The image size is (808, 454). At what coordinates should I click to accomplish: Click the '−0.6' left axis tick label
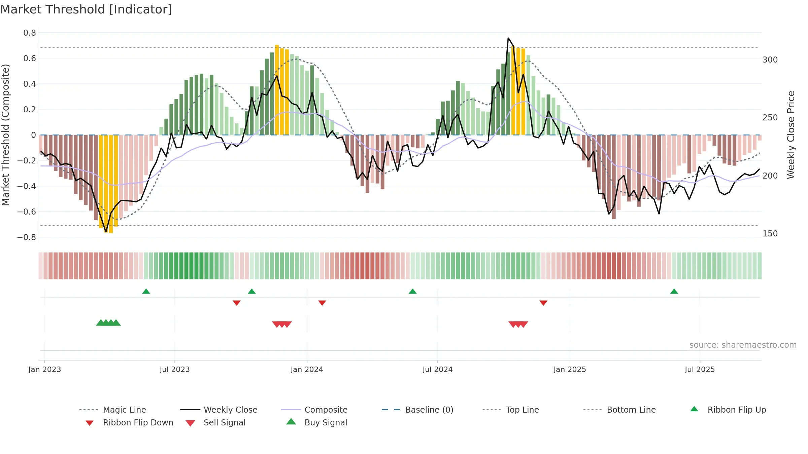pyautogui.click(x=27, y=212)
